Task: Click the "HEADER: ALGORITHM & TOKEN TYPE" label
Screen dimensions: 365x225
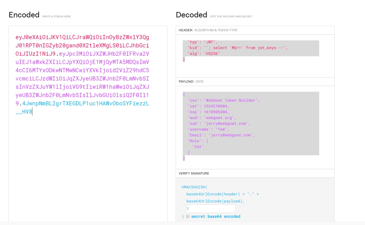Action: click(x=208, y=30)
